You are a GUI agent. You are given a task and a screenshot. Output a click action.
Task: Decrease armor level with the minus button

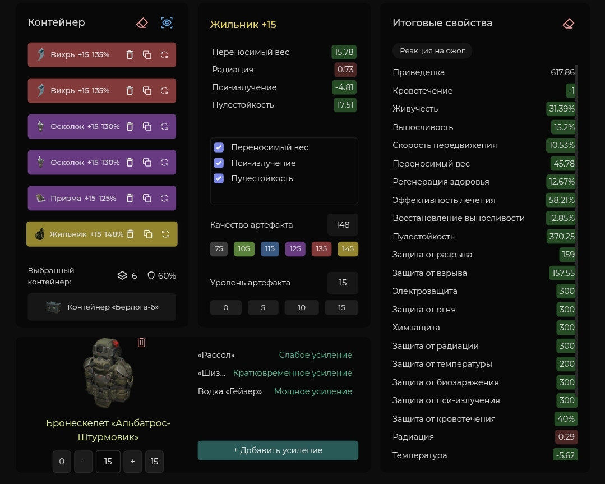(x=84, y=462)
